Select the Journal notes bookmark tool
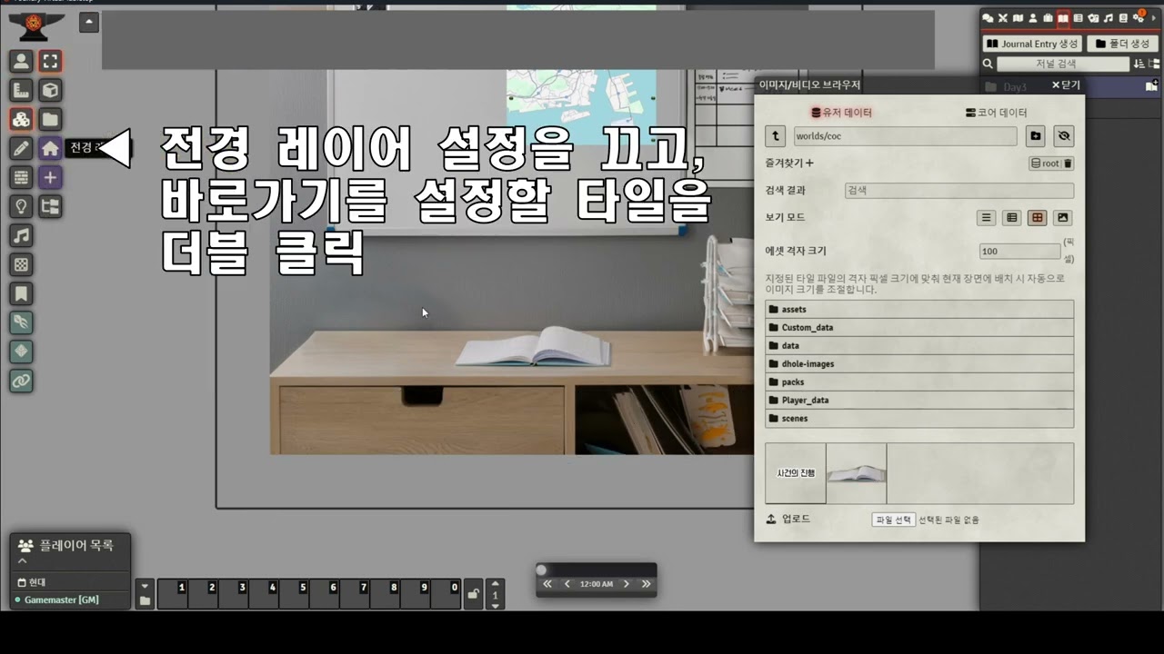 coord(22,293)
